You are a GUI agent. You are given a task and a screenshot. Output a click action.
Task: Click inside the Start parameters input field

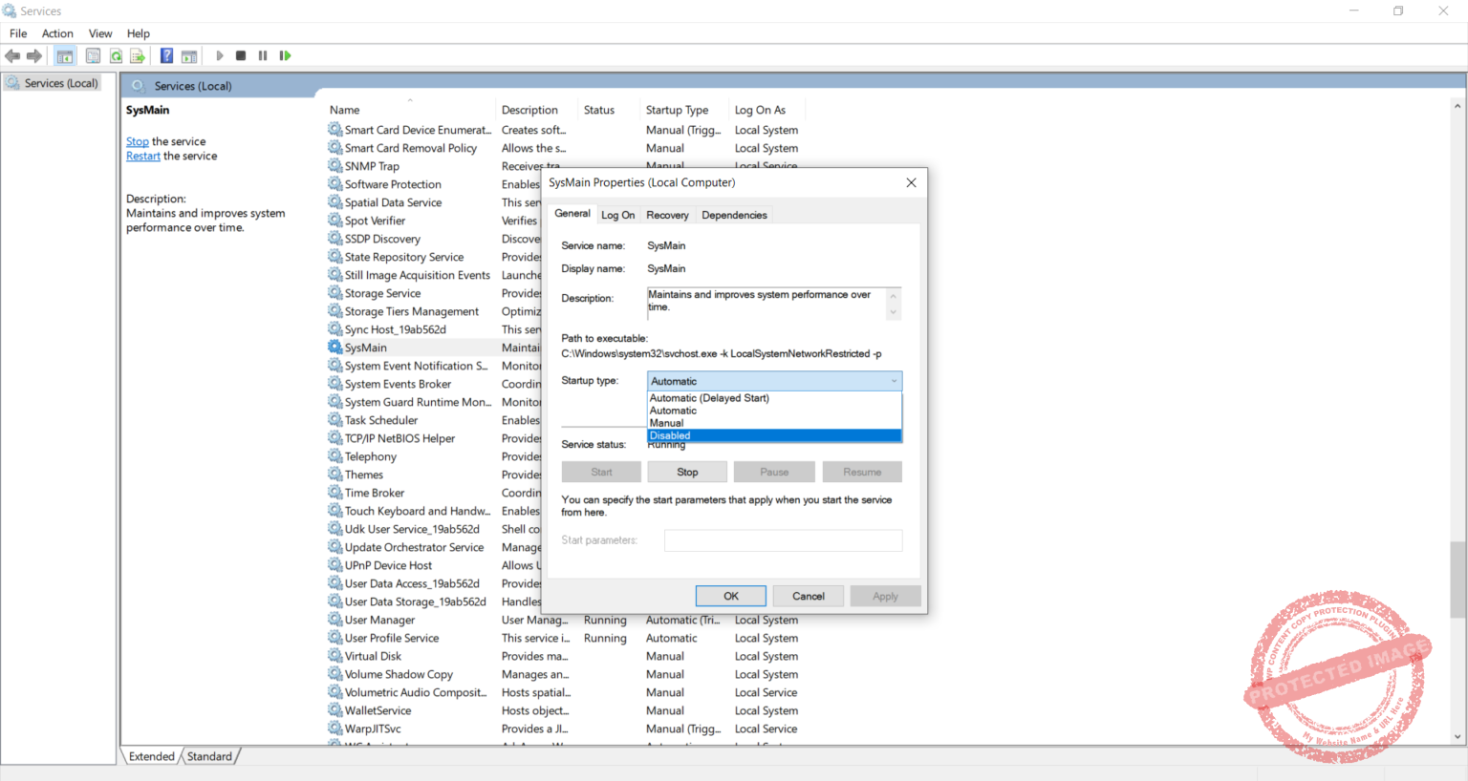[782, 540]
